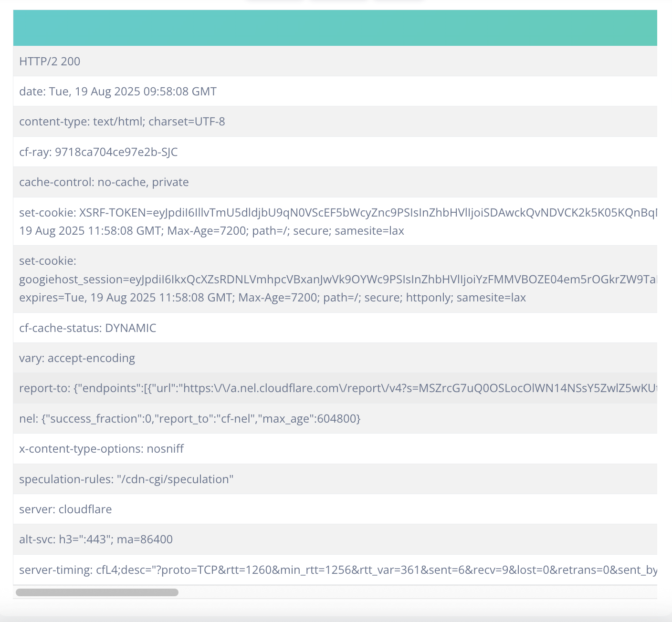Screen dimensions: 672x622
Task: Click the HTTP/2 200 status row
Action: 50,61
